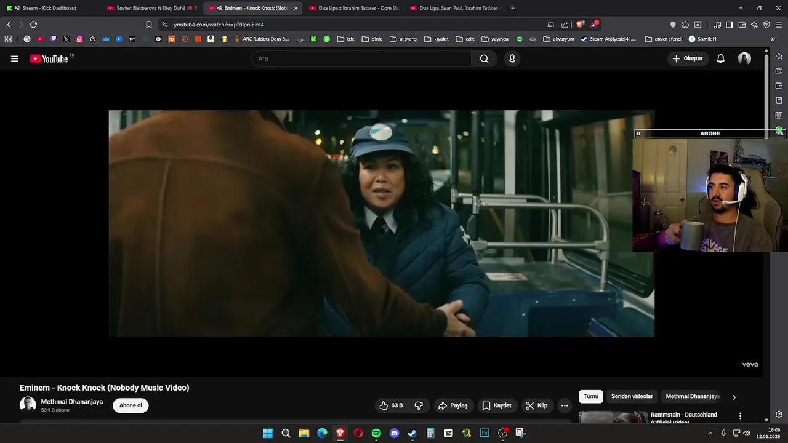Open the Google bookmark in bookmarks bar
Screen dimensions: 788x443
[27, 39]
